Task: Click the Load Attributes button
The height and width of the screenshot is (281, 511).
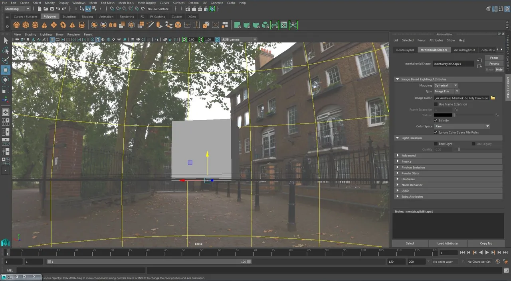Action: 448,243
